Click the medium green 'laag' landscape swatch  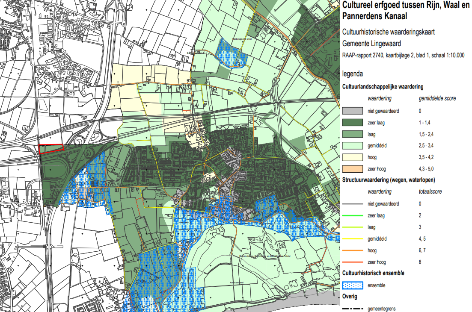pos(353,134)
